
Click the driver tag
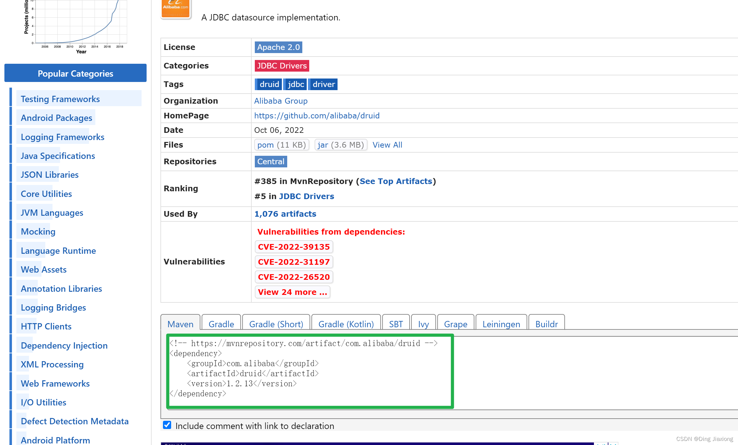[323, 84]
